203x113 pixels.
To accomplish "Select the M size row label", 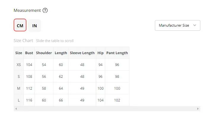I will click(x=19, y=88).
